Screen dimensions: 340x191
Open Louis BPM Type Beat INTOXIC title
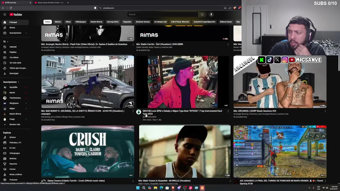182,112
